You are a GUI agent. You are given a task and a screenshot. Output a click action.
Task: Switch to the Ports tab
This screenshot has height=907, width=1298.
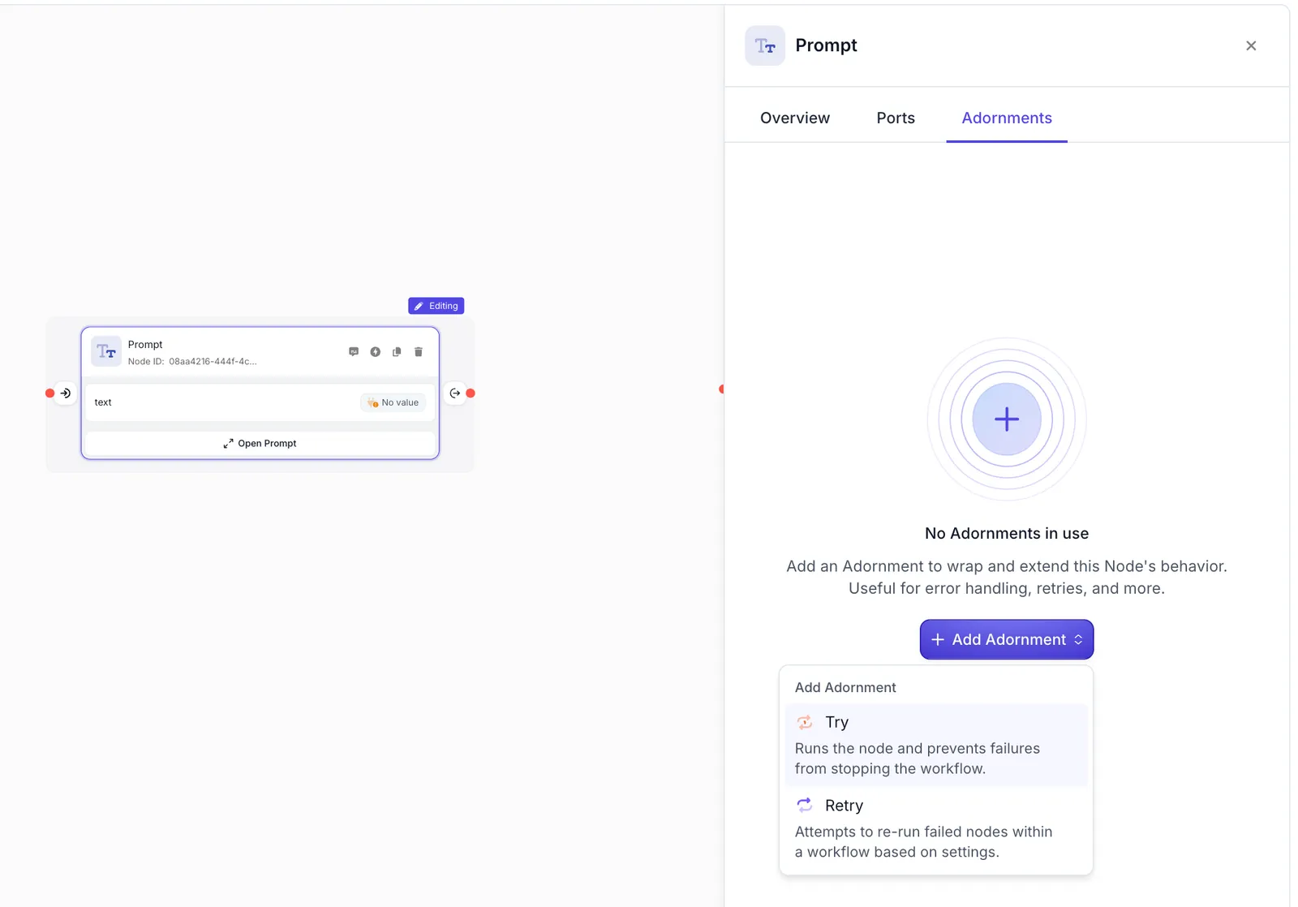896,118
